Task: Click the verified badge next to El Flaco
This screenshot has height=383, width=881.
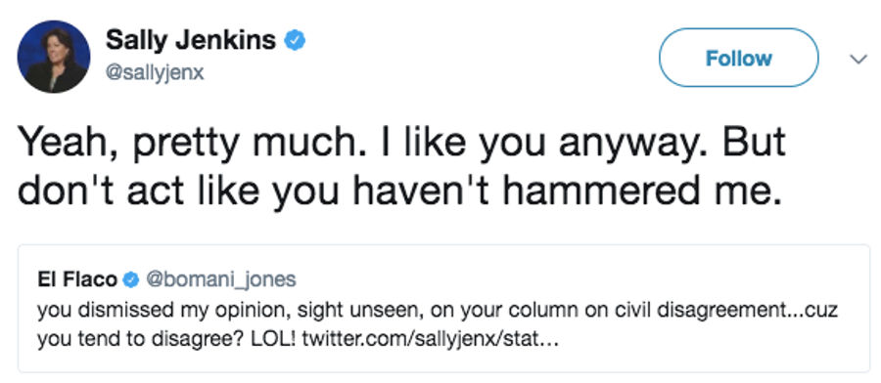Action: [130, 279]
